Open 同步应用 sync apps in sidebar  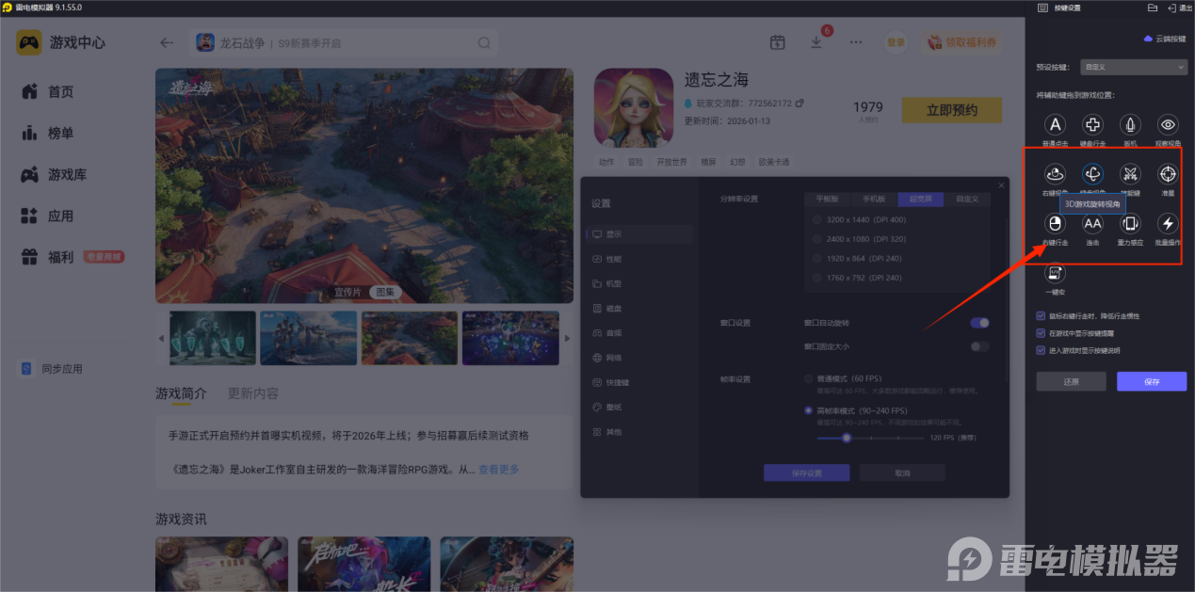point(49,369)
